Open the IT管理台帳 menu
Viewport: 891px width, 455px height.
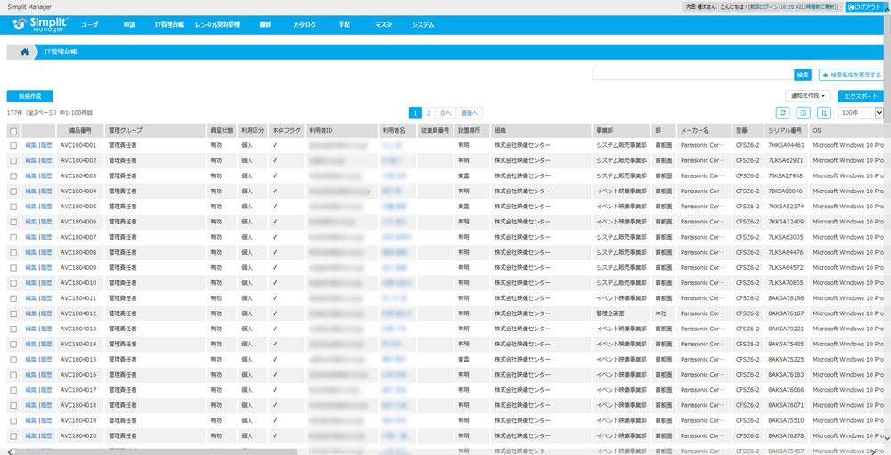[168, 25]
